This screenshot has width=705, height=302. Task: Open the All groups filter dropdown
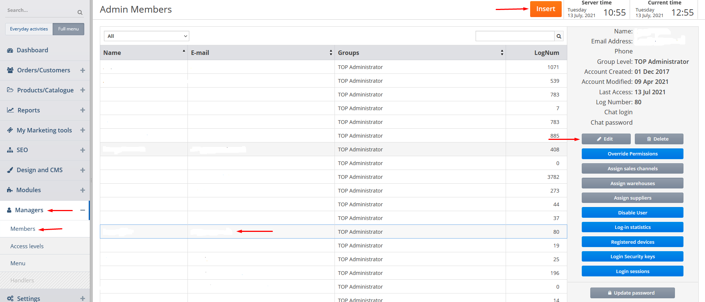pos(146,36)
